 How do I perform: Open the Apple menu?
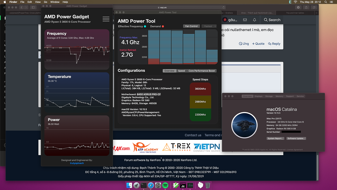tap(5, 2)
